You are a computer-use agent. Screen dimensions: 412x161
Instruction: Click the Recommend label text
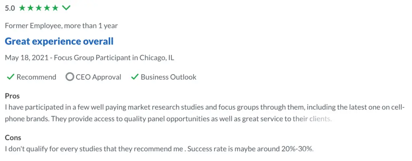click(x=36, y=77)
